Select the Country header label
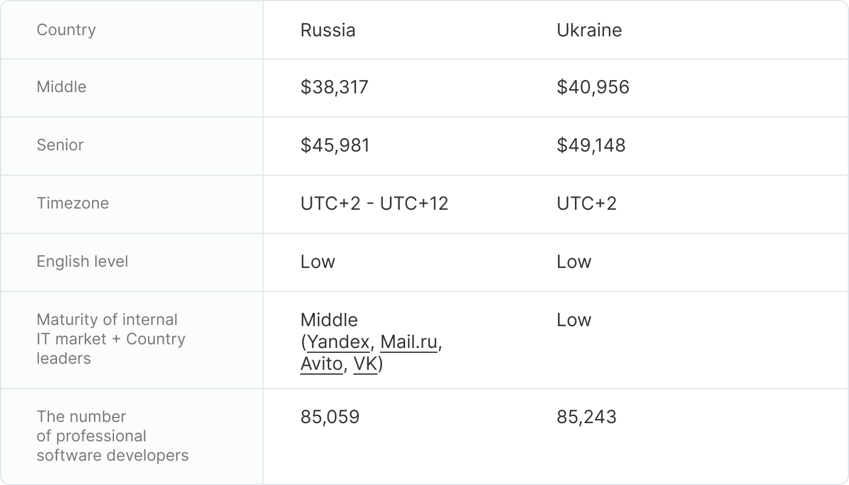The image size is (849, 485). [66, 30]
